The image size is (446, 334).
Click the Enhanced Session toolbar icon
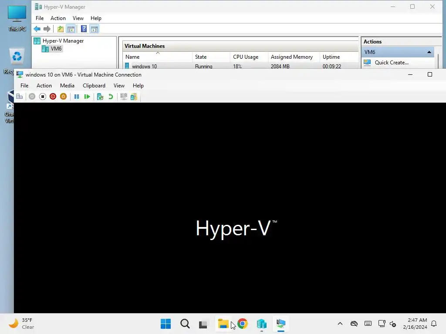123,97
